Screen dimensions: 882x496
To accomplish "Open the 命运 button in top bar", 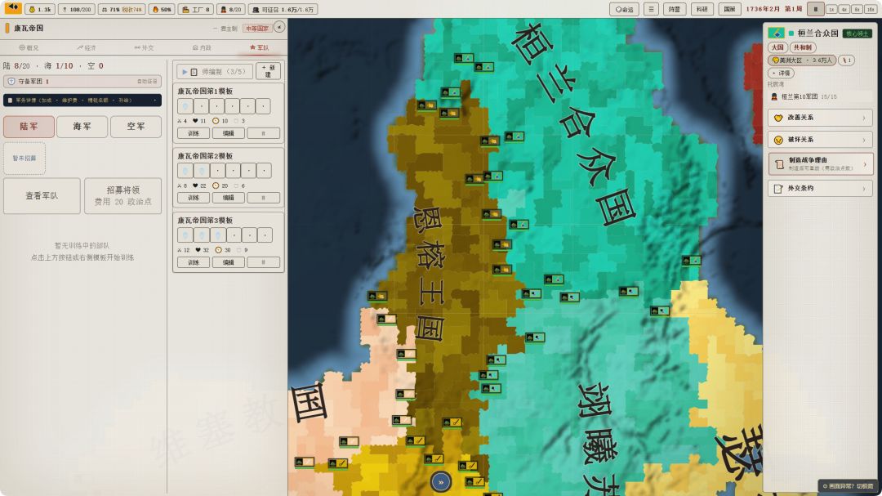I will (624, 9).
